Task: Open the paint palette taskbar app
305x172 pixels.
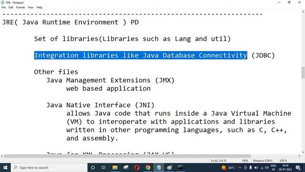Action: pyautogui.click(x=170, y=168)
